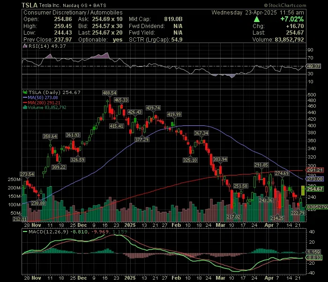Click the 309.22 price low label
The height and width of the screenshot is (282, 328).
point(59,167)
